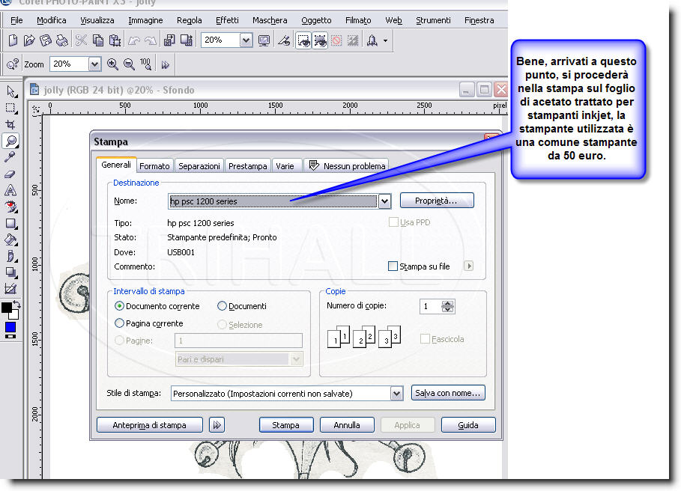
Task: Click the full-screen preview monitor icon
Action: [264, 40]
